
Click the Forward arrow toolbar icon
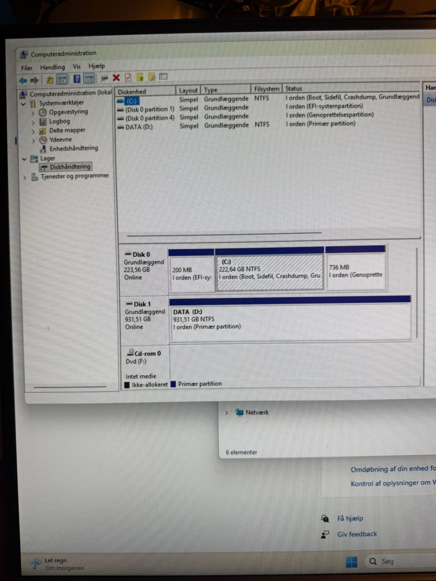35,80
